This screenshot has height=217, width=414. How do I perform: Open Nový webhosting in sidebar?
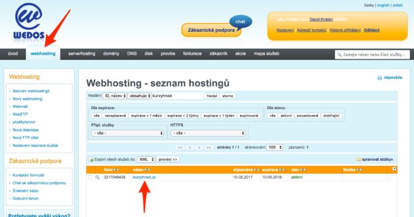click(x=28, y=99)
